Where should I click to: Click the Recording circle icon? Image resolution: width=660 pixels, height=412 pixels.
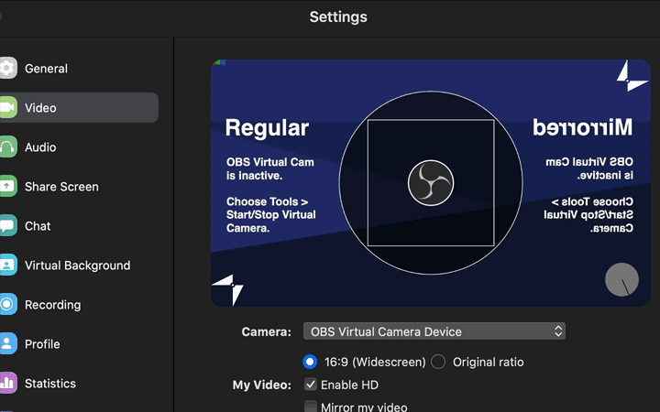point(8,304)
